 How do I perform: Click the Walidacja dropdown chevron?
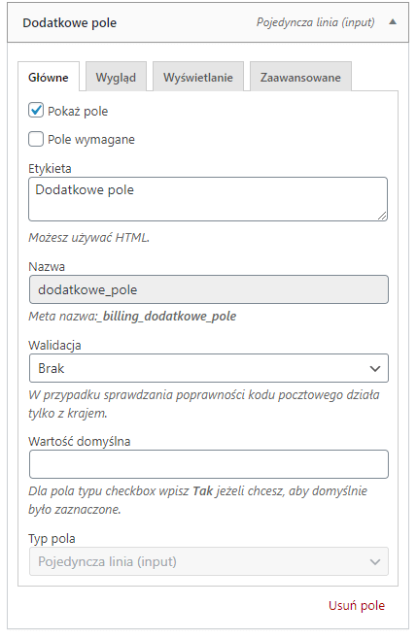coord(375,368)
